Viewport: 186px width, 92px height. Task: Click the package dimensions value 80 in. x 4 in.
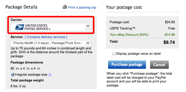tap(26, 68)
